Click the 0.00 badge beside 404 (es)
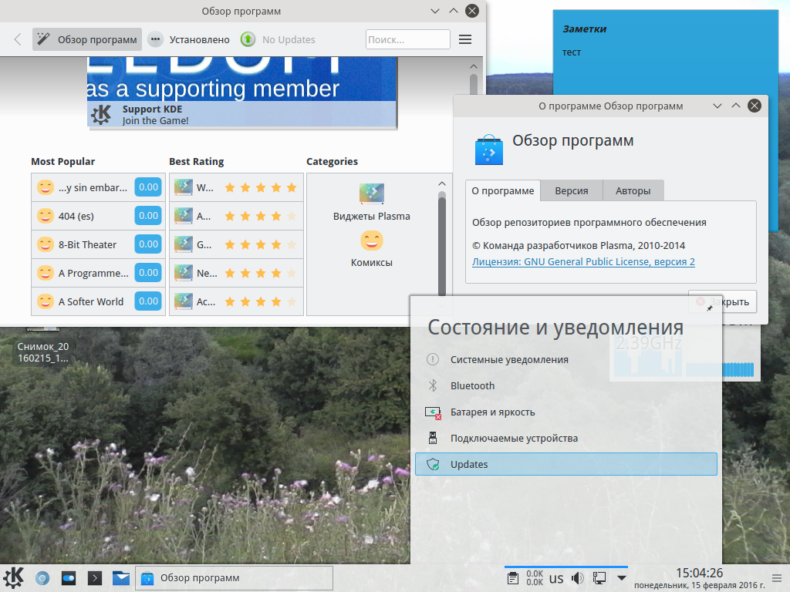This screenshot has width=790, height=592. [x=148, y=216]
